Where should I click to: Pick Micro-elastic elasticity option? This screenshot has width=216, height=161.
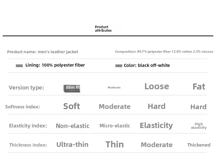tap(115, 126)
